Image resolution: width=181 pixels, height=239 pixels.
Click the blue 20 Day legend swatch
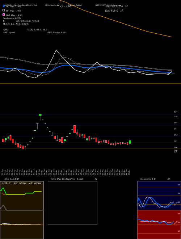[4, 6]
